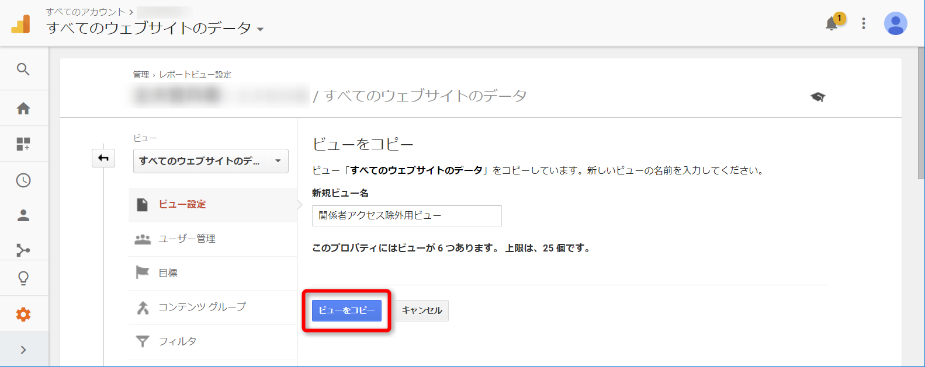Image resolution: width=925 pixels, height=367 pixels.
Task: Click the search magnifier icon in sidebar
Action: pyautogui.click(x=23, y=69)
